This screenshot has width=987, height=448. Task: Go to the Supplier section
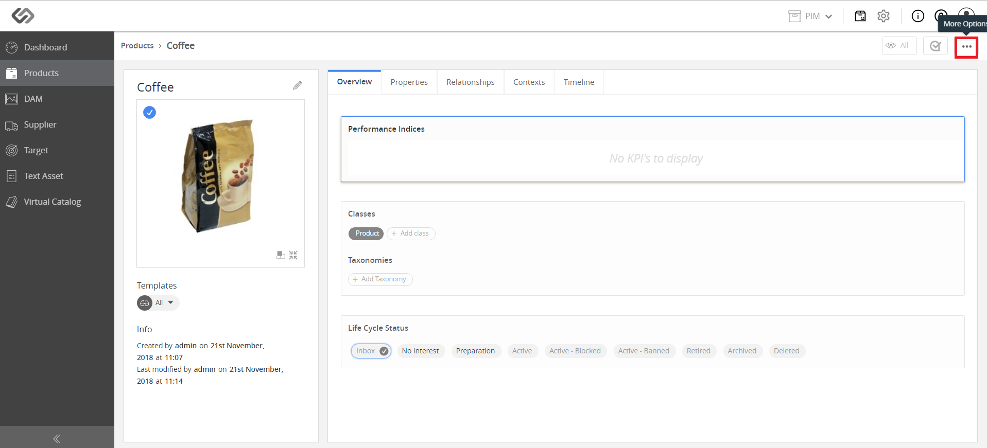click(x=57, y=124)
